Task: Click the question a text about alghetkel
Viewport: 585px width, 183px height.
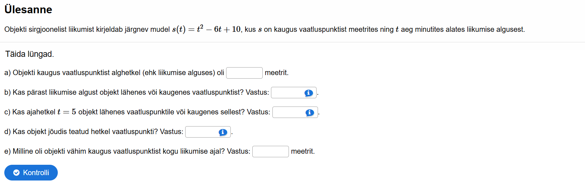Action: coord(114,73)
